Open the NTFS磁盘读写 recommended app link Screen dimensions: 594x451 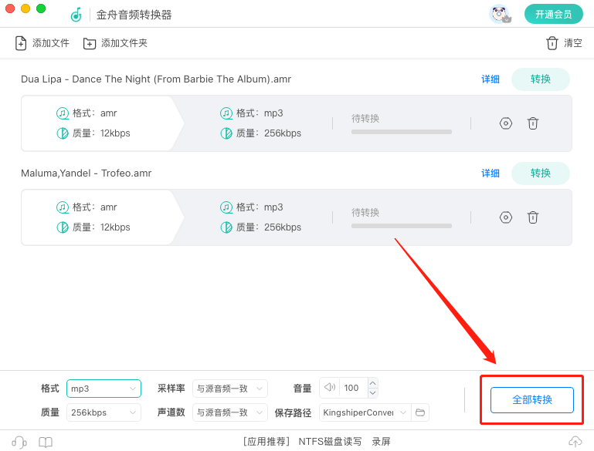point(330,442)
